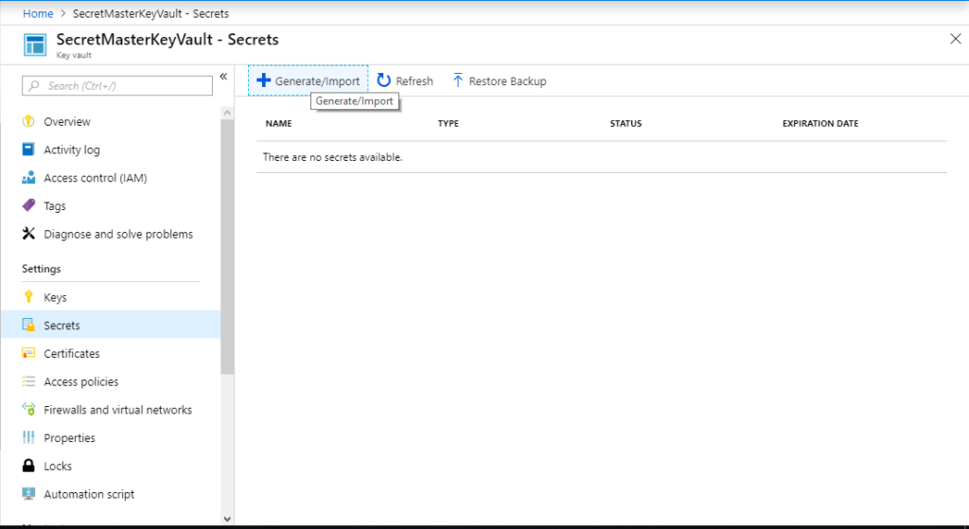Viewport: 969px width, 529px height.
Task: Click the black Locks padlock icon
Action: (x=28, y=466)
